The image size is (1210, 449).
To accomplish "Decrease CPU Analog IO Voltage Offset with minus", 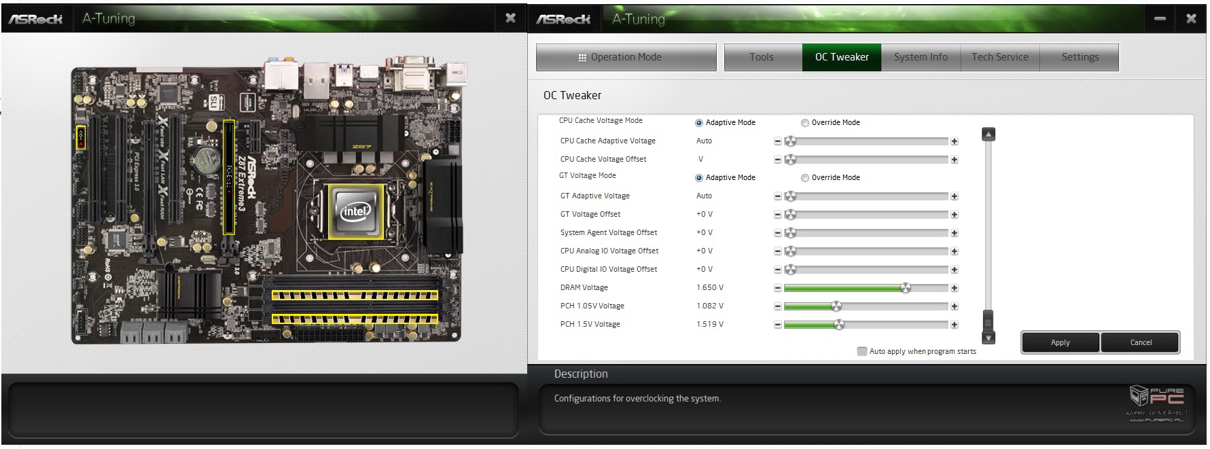I will tap(778, 251).
